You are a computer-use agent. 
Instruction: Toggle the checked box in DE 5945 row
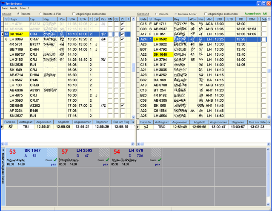click(123, 105)
